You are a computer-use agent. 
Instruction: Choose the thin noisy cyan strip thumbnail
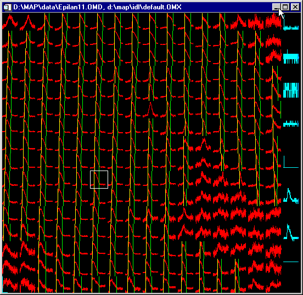291,123
